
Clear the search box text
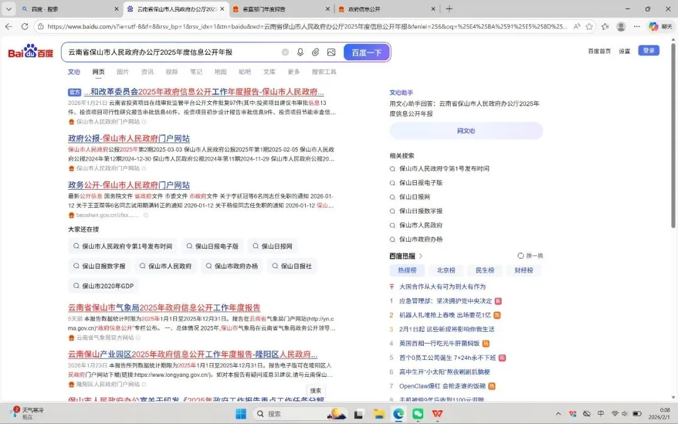285,52
